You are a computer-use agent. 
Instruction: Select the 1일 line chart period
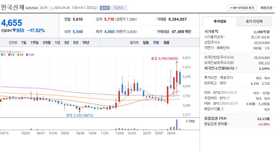(x=24, y=42)
